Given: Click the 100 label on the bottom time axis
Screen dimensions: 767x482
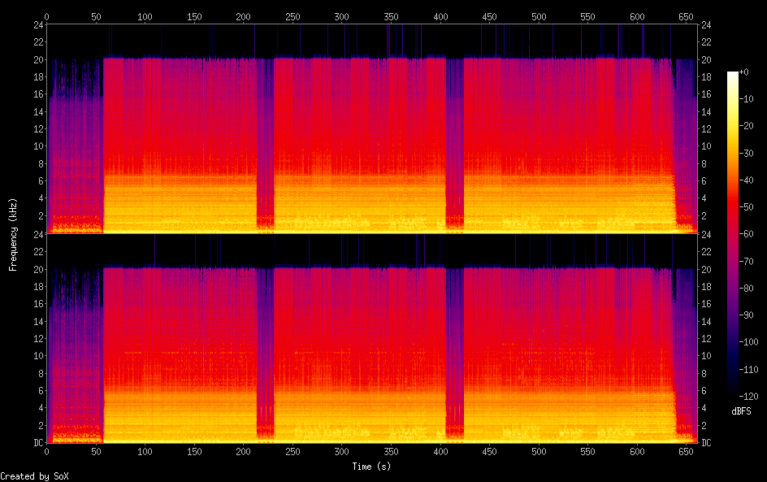Looking at the screenshot, I should pos(145,451).
